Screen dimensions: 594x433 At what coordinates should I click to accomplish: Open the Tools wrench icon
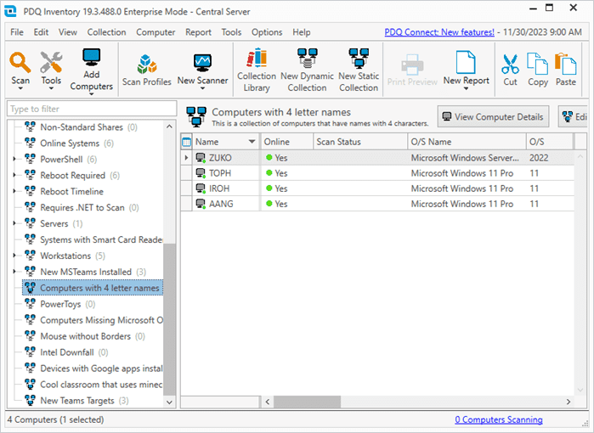coord(51,63)
